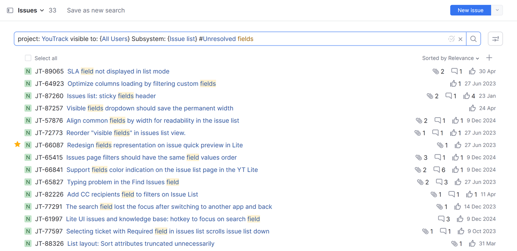This screenshot has width=517, height=251.
Task: Run the search with the magnifier icon
Action: pos(473,39)
